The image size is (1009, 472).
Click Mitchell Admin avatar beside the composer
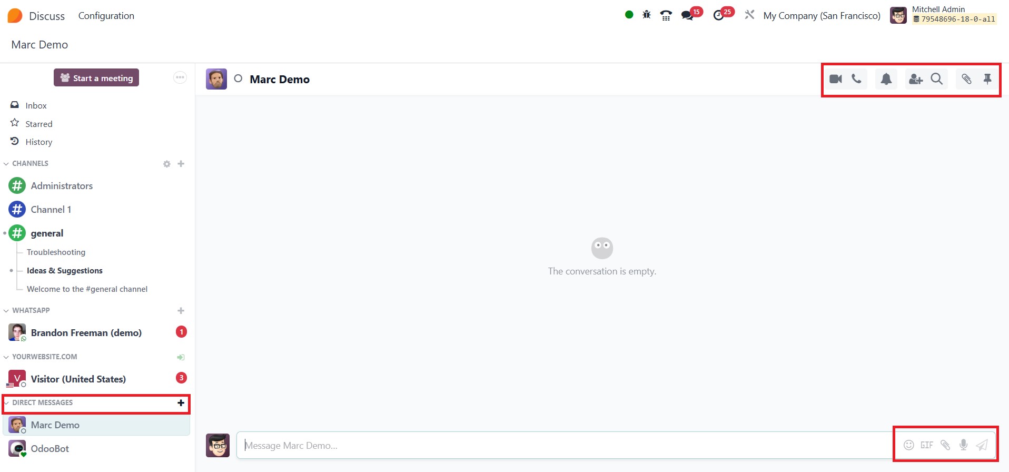(217, 446)
